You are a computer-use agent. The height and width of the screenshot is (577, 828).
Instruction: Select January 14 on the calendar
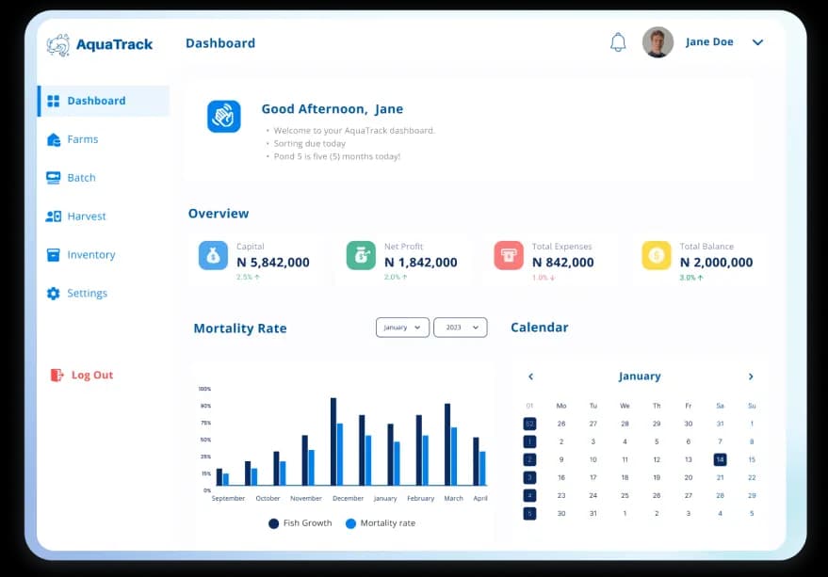pyautogui.click(x=720, y=459)
